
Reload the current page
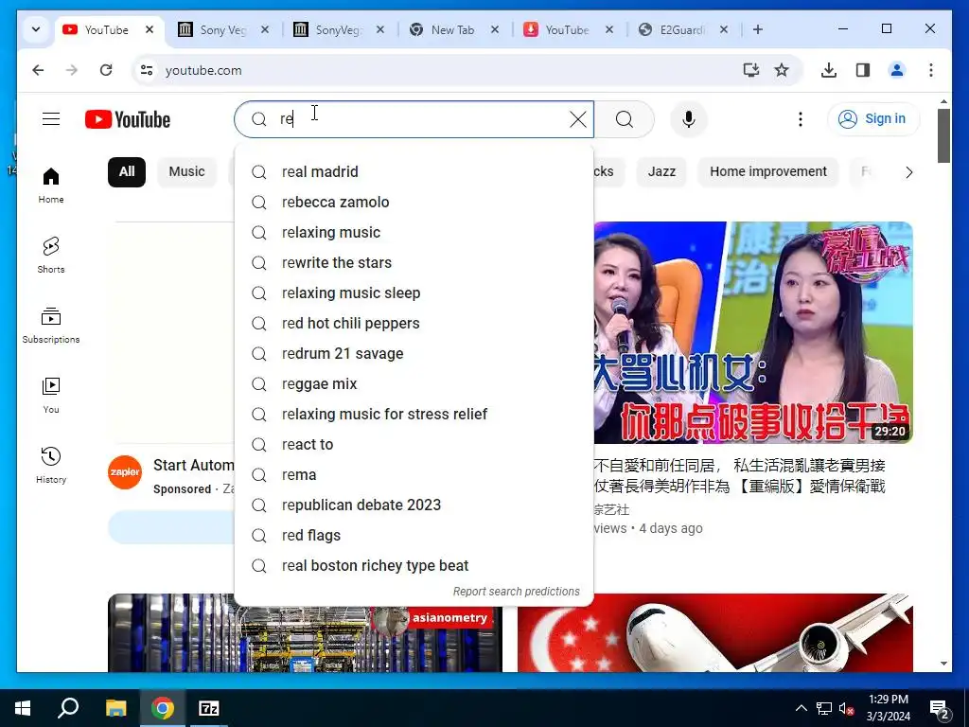106,70
